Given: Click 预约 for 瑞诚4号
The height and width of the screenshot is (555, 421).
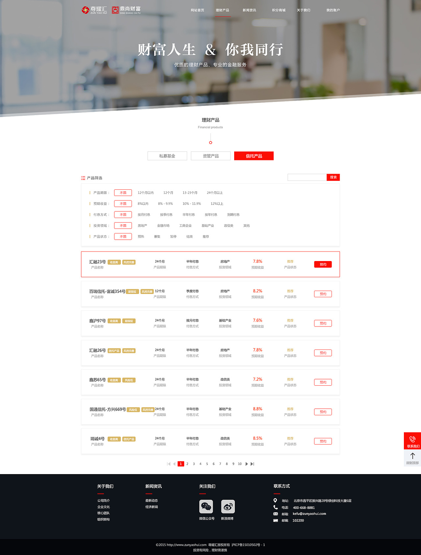Looking at the screenshot, I should point(323,441).
